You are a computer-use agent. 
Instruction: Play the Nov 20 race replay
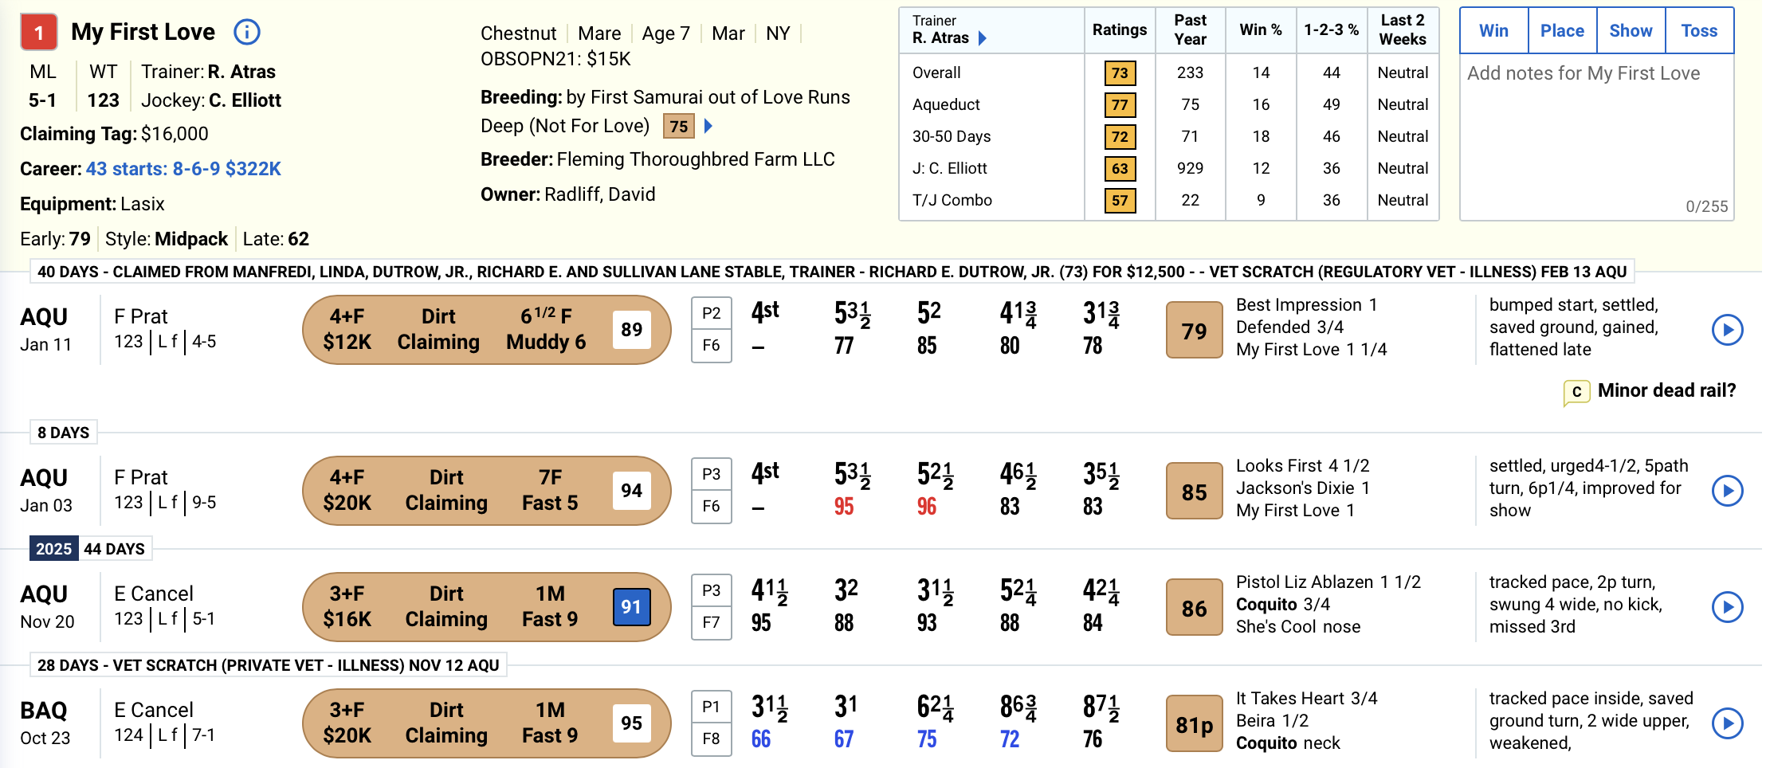[x=1727, y=607]
